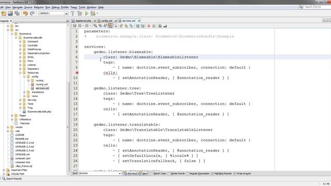Shift line left icon in editor toolbar
The image size is (331, 186).
click(x=138, y=26)
